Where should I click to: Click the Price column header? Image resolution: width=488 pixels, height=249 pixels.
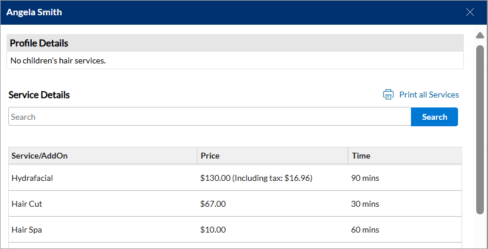pos(272,156)
